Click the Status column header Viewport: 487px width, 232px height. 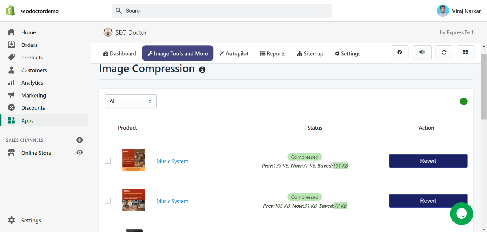(x=315, y=128)
